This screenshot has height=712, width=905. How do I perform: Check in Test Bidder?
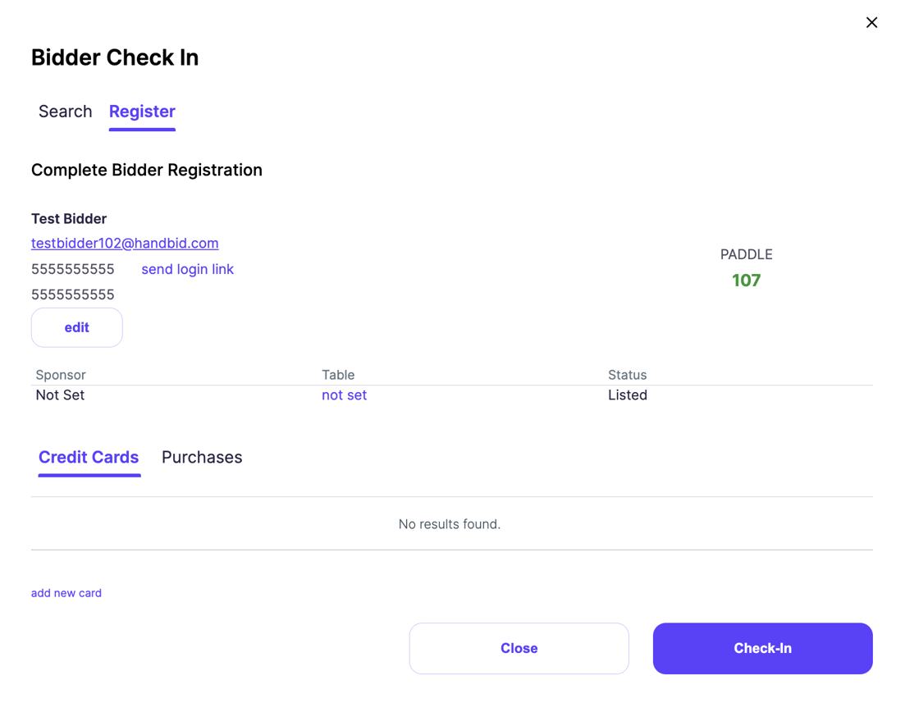(762, 648)
